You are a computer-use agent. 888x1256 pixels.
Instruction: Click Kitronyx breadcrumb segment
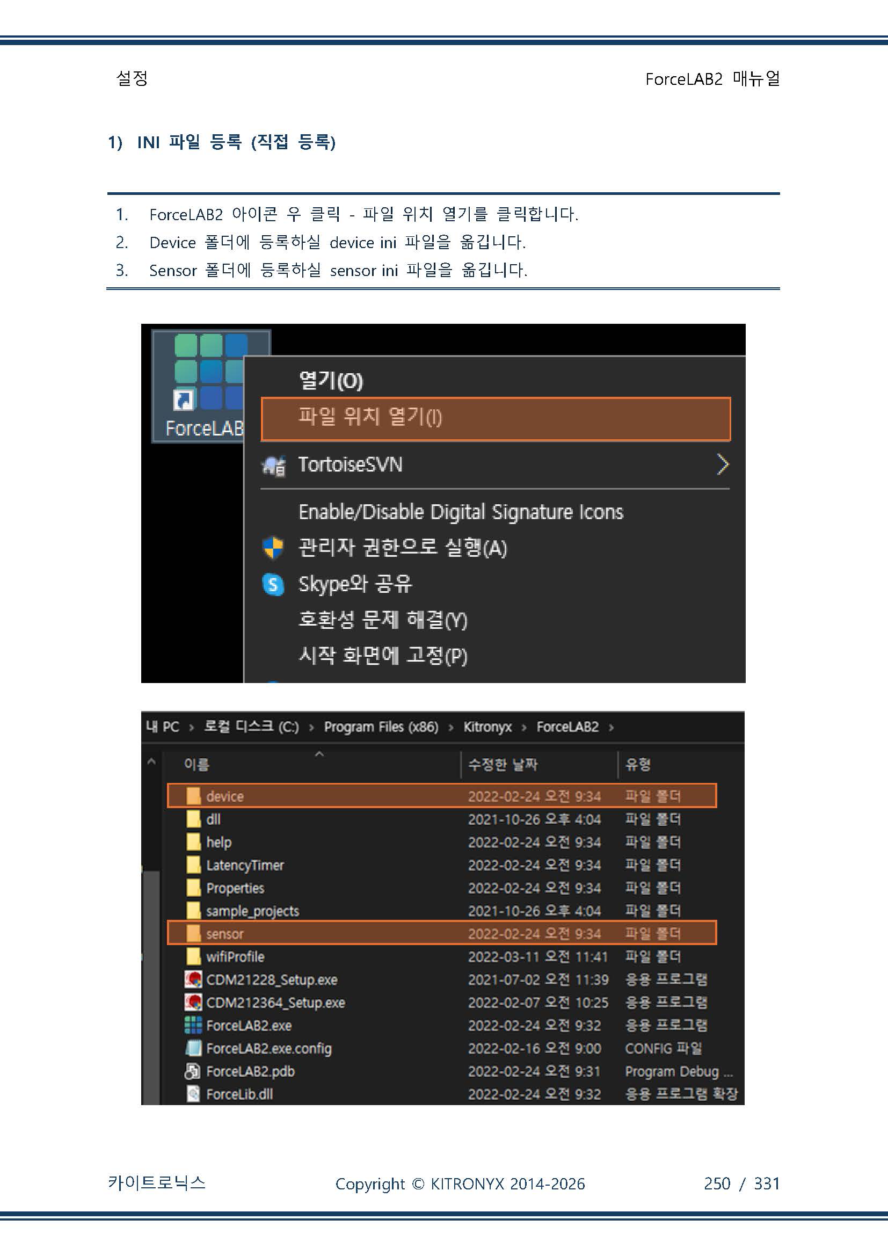(487, 727)
